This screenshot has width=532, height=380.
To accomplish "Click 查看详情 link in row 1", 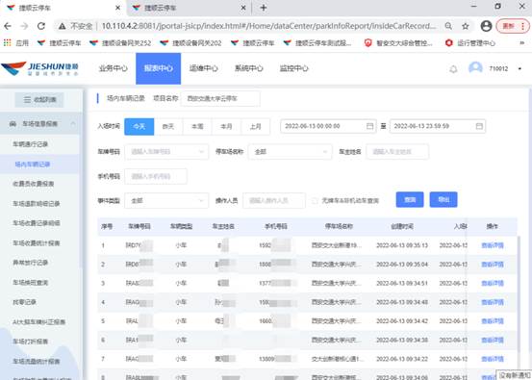I will coord(493,245).
